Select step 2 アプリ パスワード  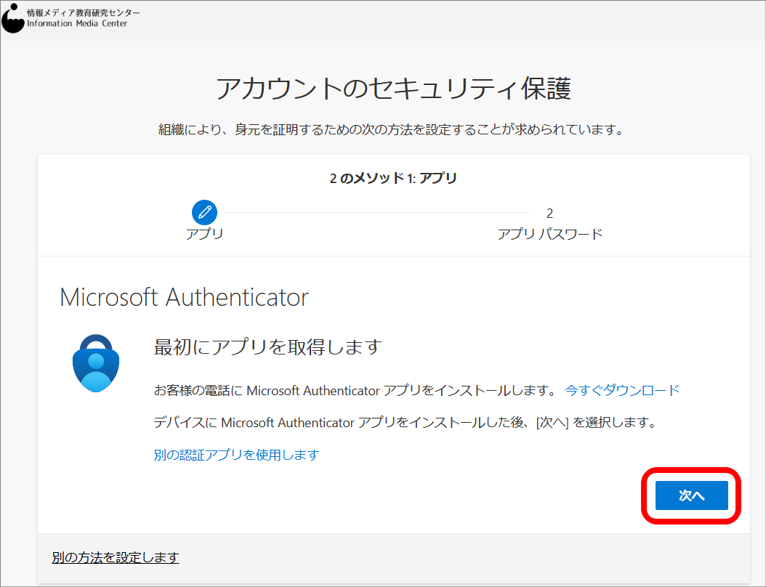[x=549, y=224]
